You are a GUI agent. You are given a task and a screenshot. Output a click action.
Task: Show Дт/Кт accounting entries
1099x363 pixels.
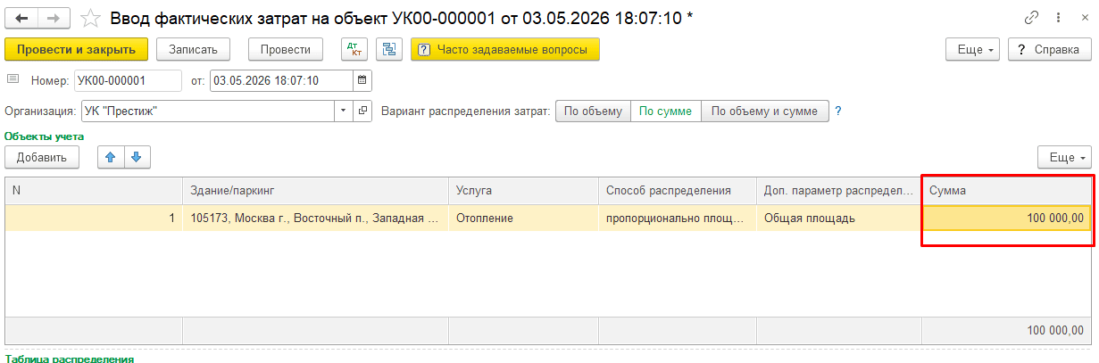(x=354, y=50)
